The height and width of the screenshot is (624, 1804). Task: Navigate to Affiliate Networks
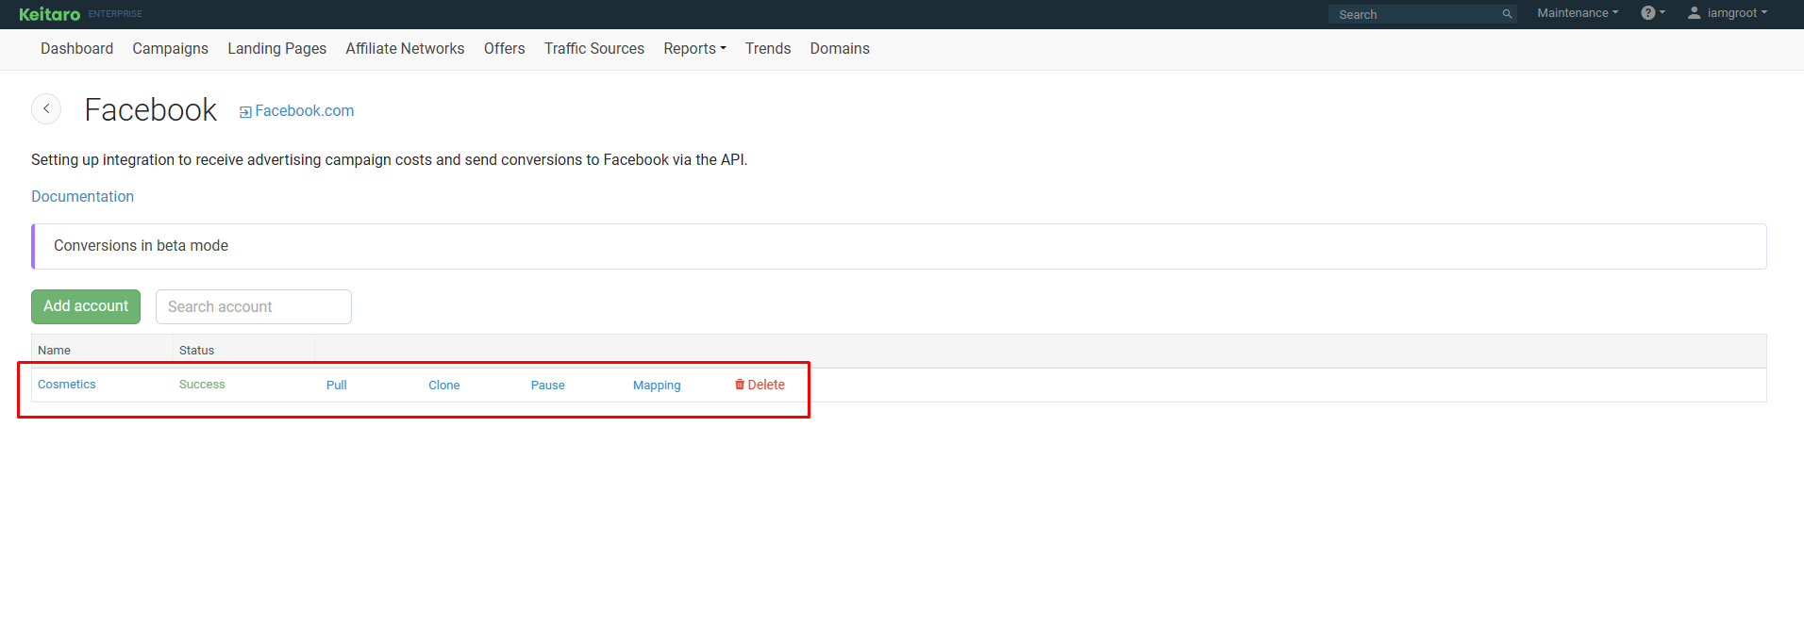tap(405, 48)
